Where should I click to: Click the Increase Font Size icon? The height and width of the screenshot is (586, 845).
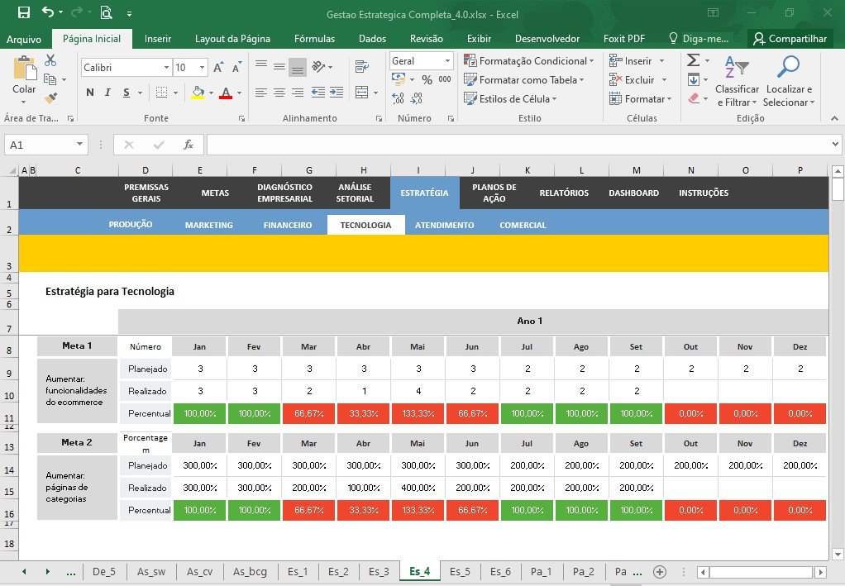(218, 67)
